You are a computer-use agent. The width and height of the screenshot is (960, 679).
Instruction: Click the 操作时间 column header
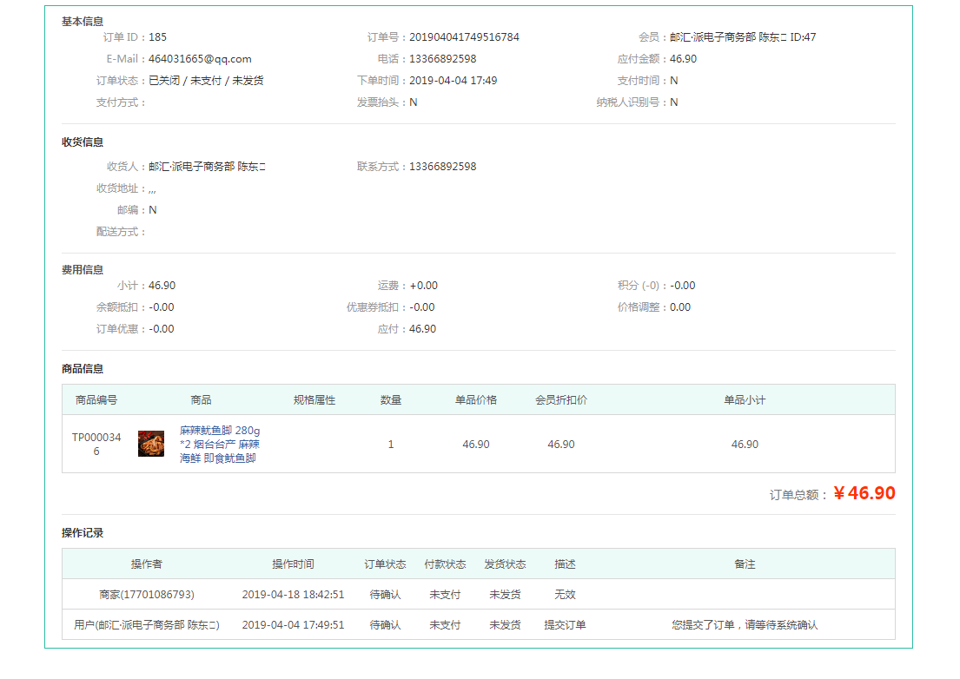click(x=293, y=564)
